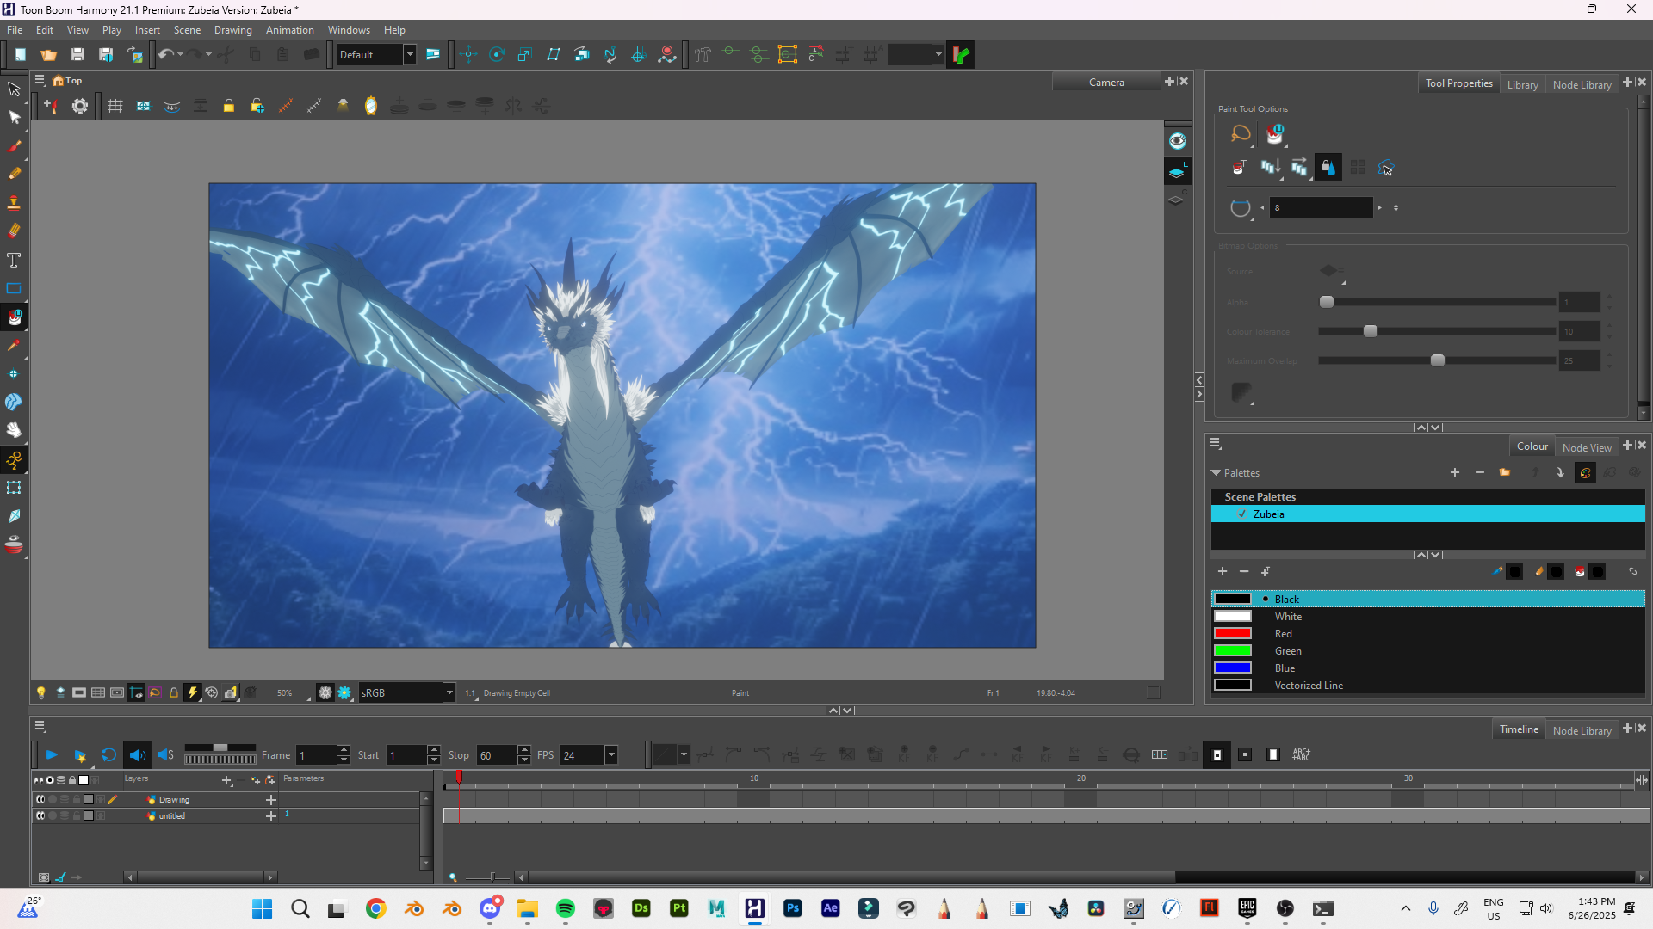Image resolution: width=1653 pixels, height=929 pixels.
Task: Open the sRGB colour space dropdown
Action: (449, 692)
